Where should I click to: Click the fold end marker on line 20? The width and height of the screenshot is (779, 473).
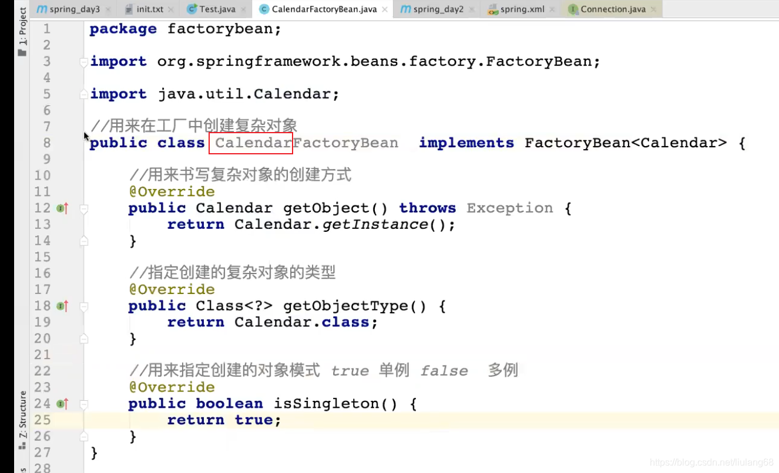84,339
